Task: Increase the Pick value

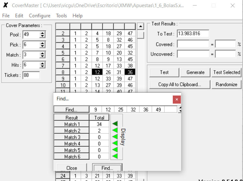Action: pyautogui.click(x=42, y=43)
